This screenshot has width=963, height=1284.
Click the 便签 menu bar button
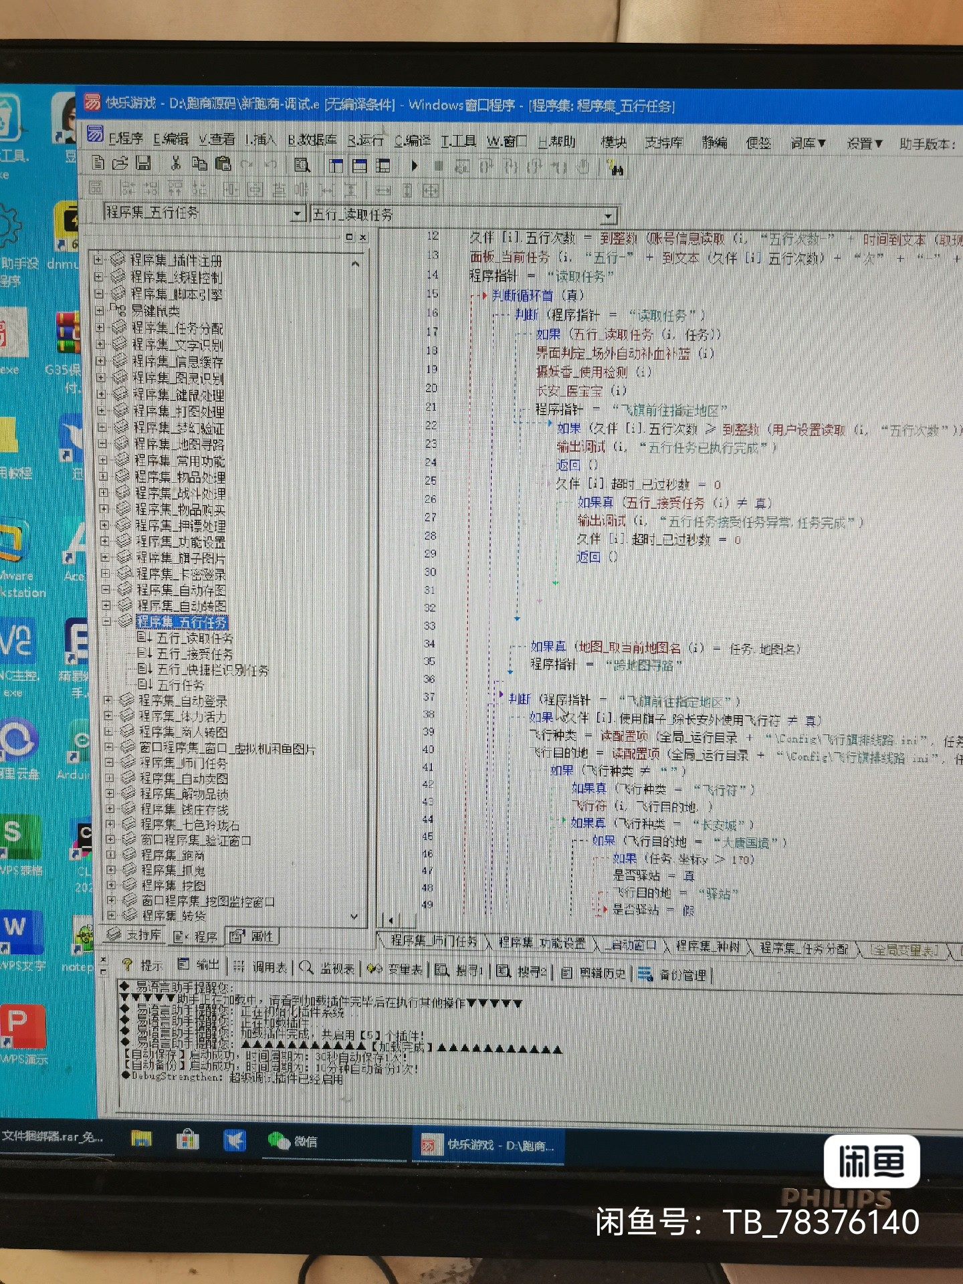[758, 143]
